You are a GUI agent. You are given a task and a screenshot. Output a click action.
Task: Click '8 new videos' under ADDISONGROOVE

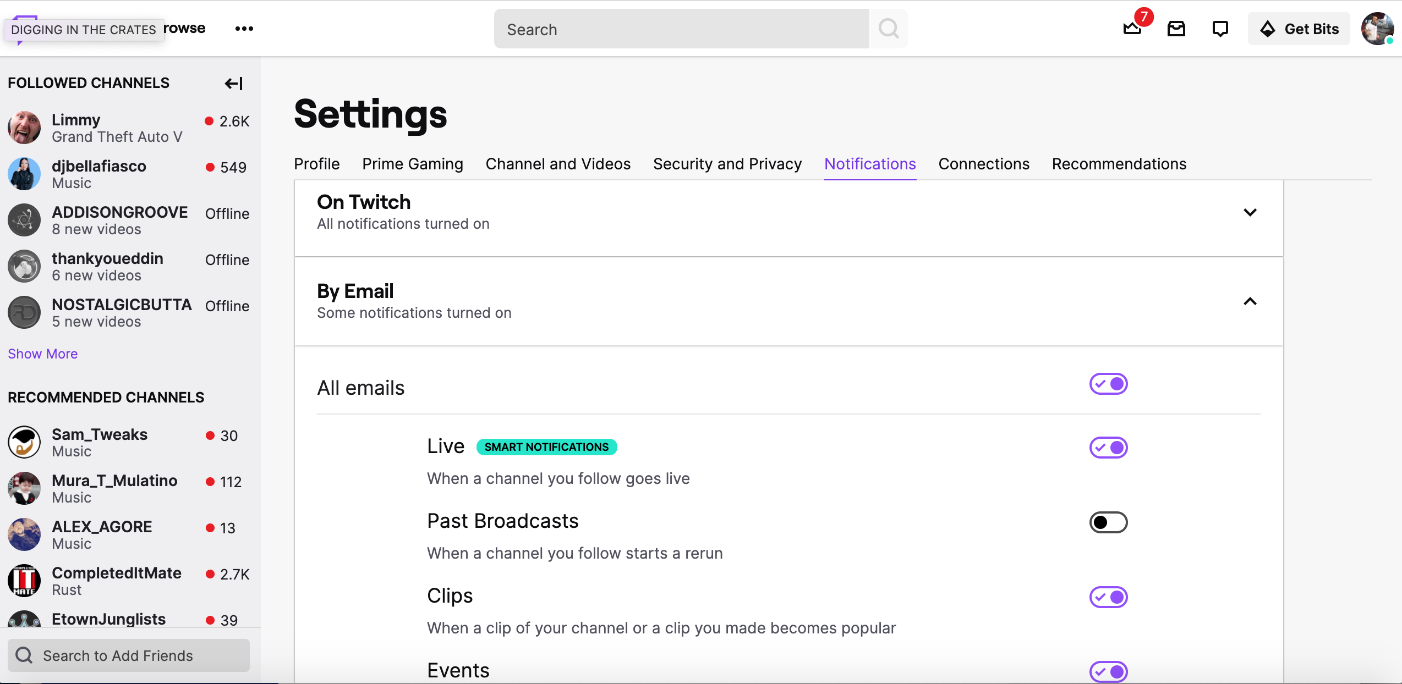pyautogui.click(x=96, y=229)
